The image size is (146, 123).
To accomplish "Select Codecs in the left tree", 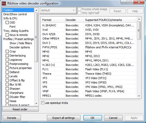I will 18,10.
